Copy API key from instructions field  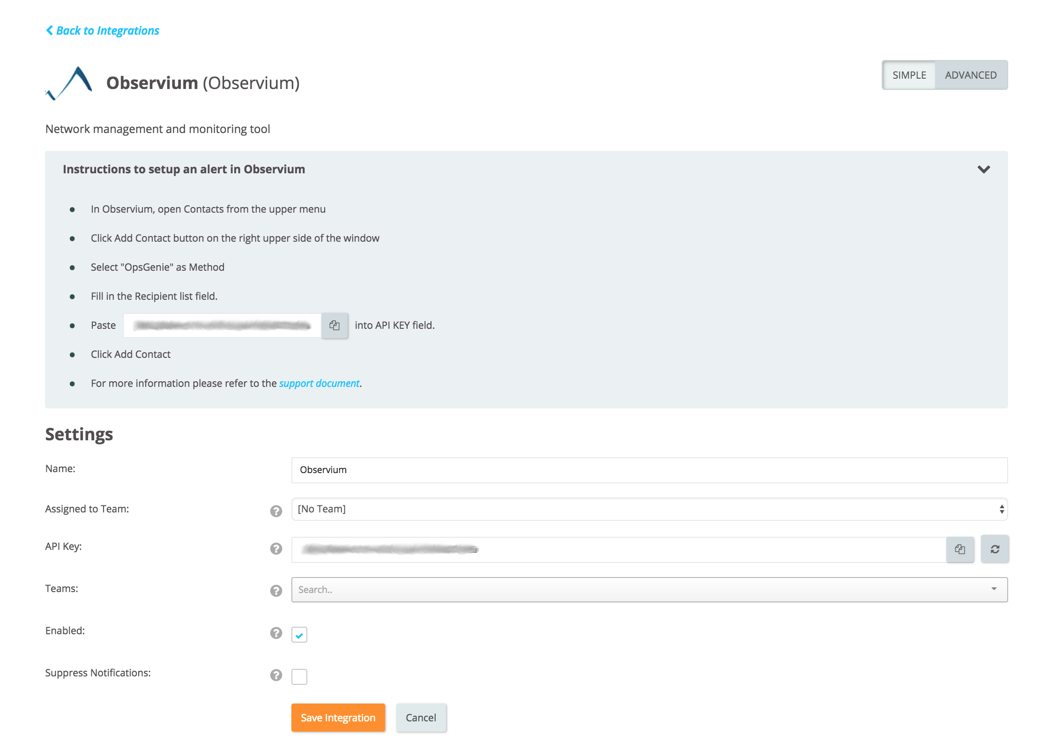334,325
